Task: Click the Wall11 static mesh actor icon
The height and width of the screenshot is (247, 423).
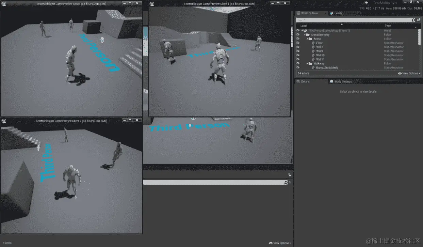Action: [313, 59]
